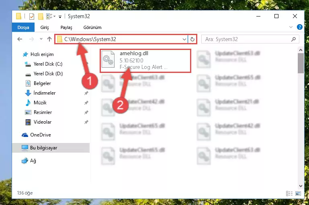The height and width of the screenshot is (205, 309).
Task: Click the Bu bilgisayar computer icon
Action: [25, 148]
